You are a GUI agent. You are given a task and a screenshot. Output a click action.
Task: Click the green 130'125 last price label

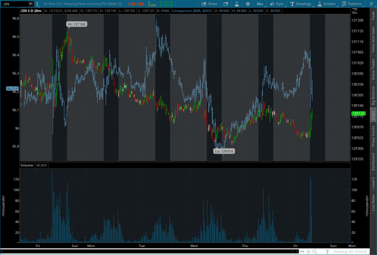click(358, 113)
